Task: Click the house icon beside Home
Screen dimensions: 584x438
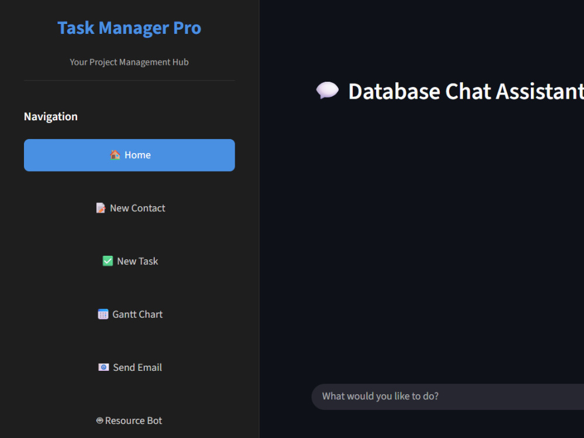Action: pyautogui.click(x=115, y=155)
